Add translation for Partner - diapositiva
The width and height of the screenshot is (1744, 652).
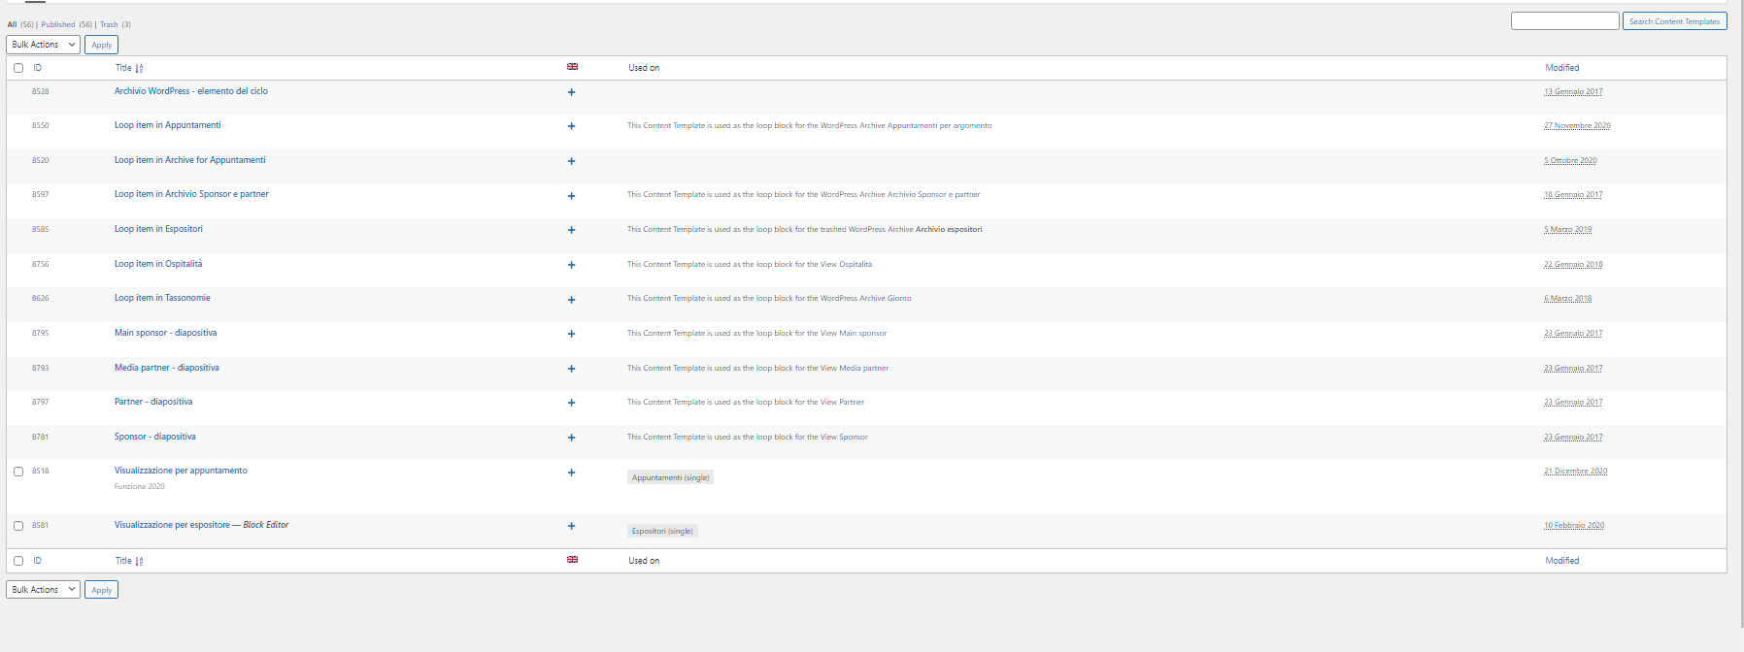[571, 403]
